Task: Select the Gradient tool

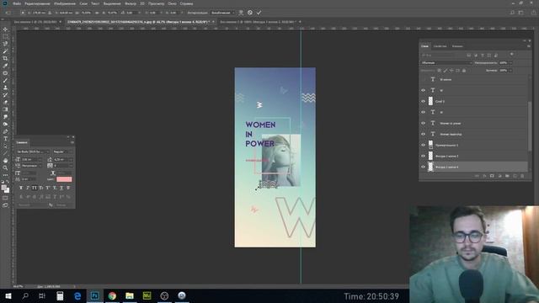Action: tap(5, 109)
